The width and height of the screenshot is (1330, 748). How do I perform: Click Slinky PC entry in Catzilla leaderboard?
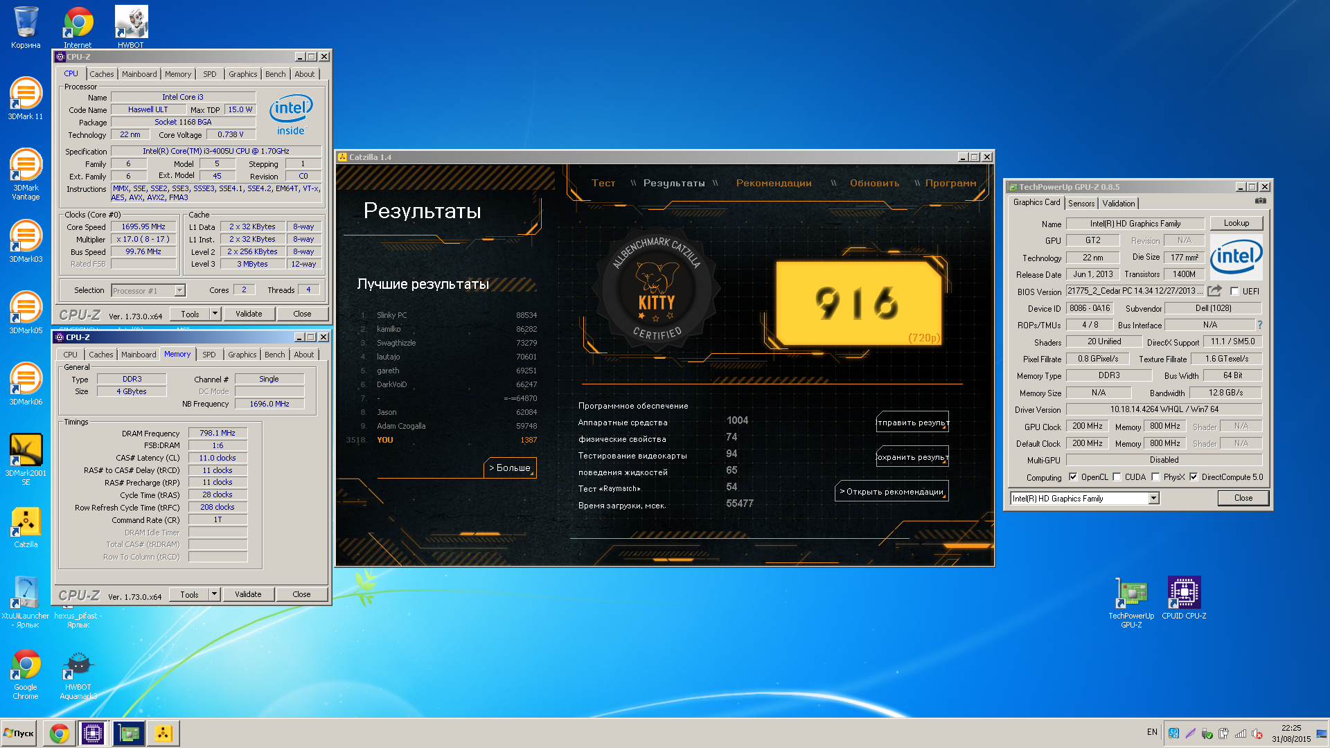coord(392,315)
